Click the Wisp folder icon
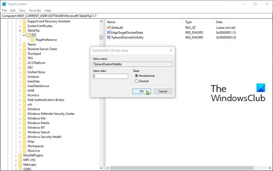The image size is (273, 171). 24,141
